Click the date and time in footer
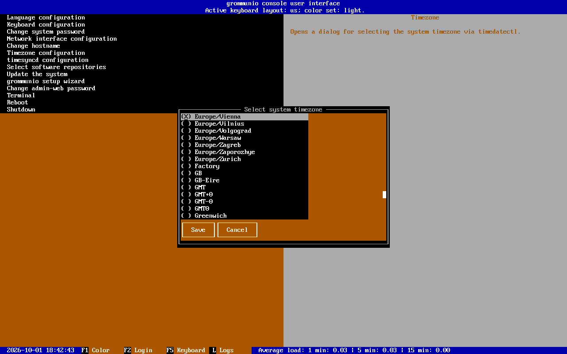 tap(41, 350)
